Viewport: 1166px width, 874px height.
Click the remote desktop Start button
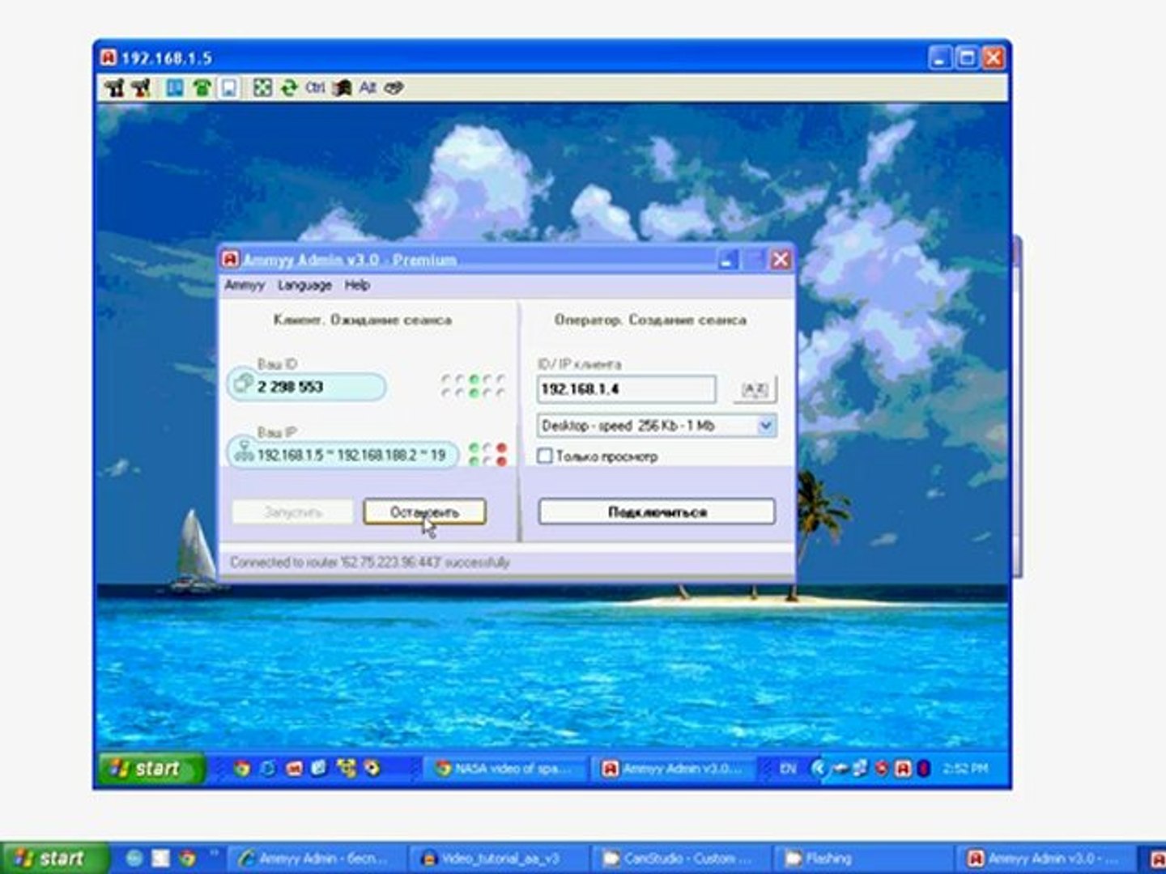[151, 769]
